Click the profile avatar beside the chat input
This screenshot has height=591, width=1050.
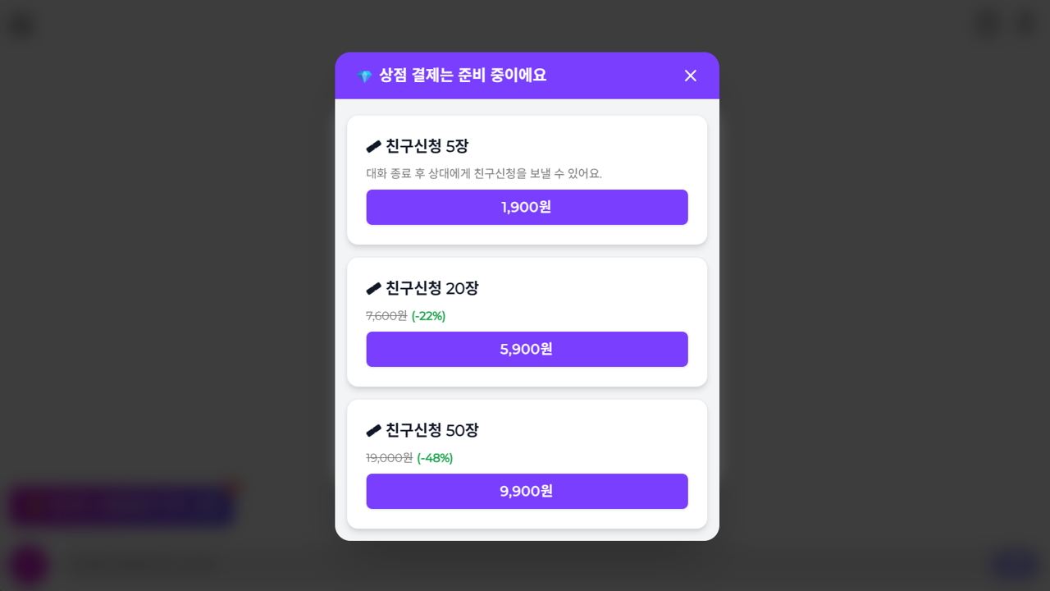coord(29,565)
